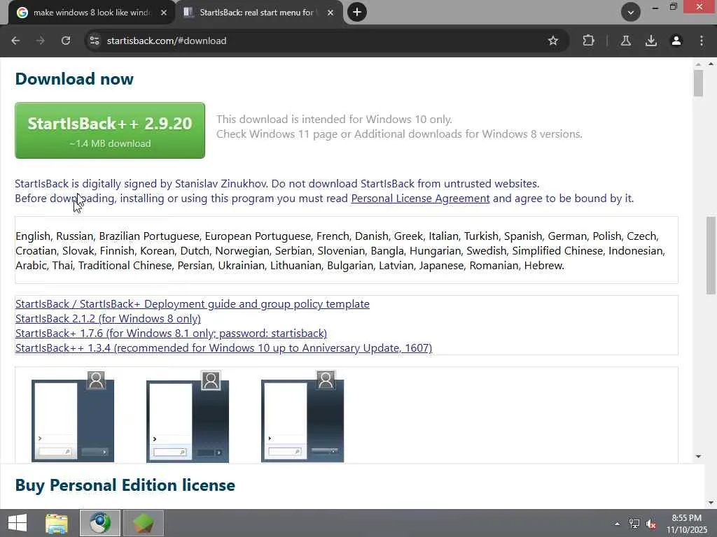Click the page scrollbar thumb

tap(711, 256)
